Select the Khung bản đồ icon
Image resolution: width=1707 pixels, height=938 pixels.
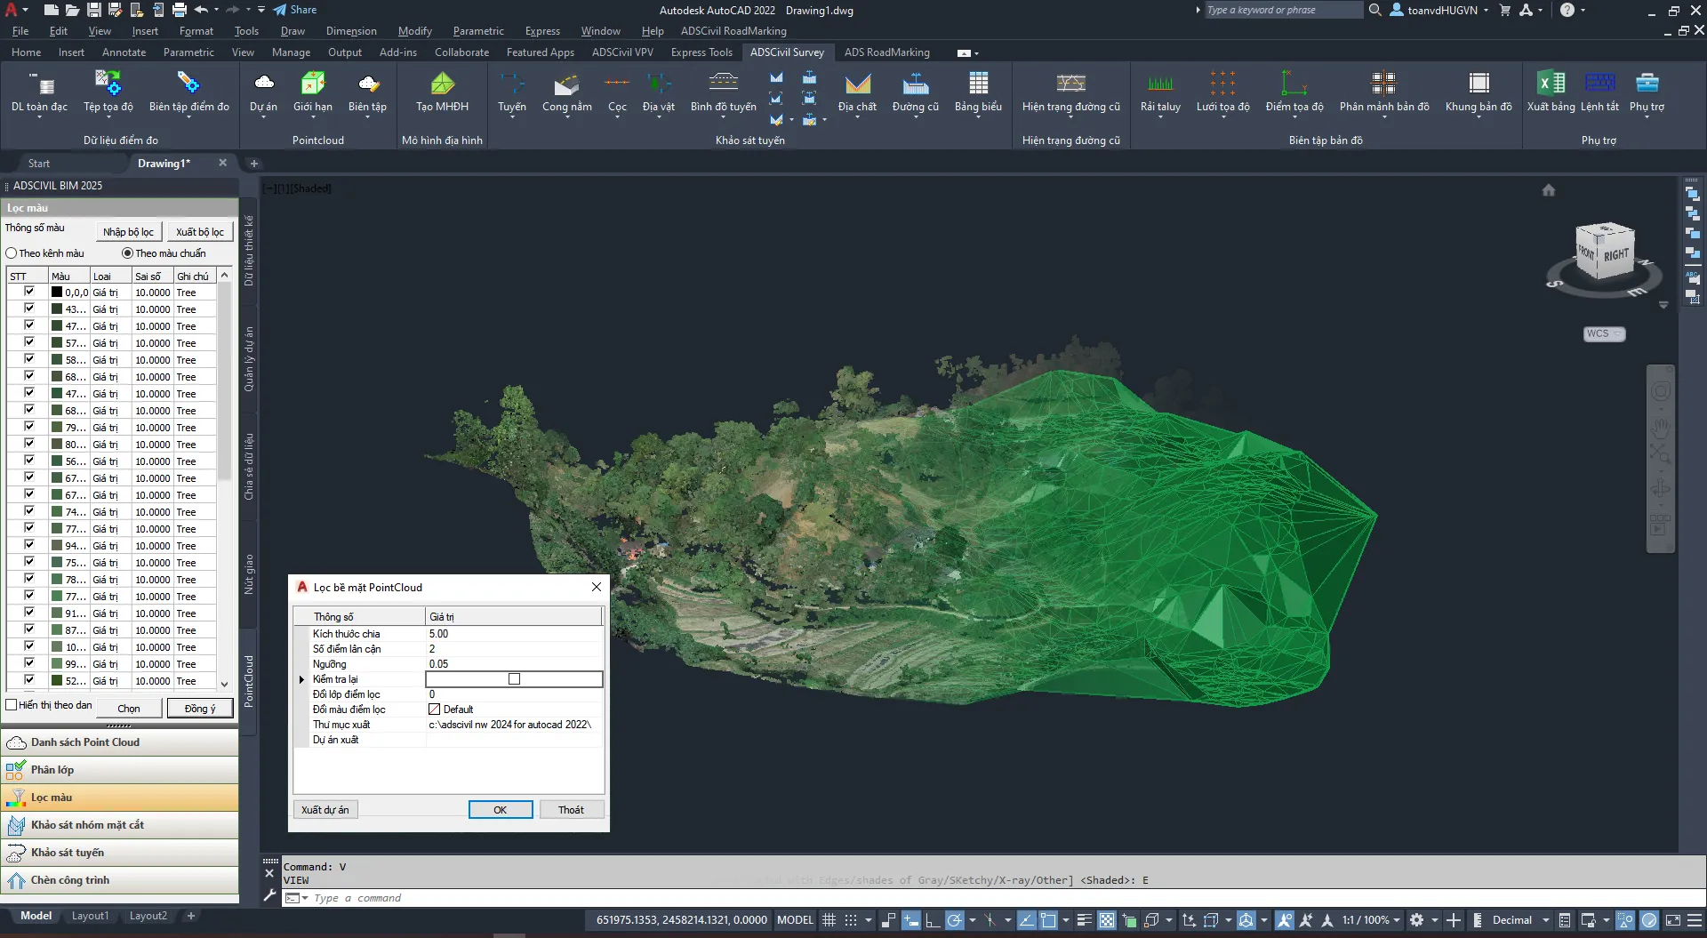(1479, 84)
